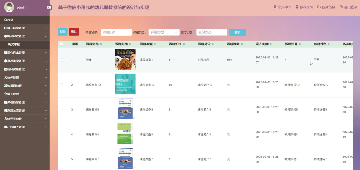Click the icon beside 购买课程管理

pyautogui.click(x=6, y=36)
